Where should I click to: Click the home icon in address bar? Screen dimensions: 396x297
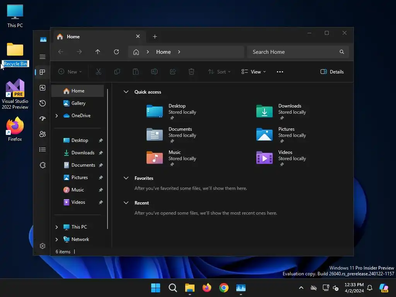pos(136,52)
